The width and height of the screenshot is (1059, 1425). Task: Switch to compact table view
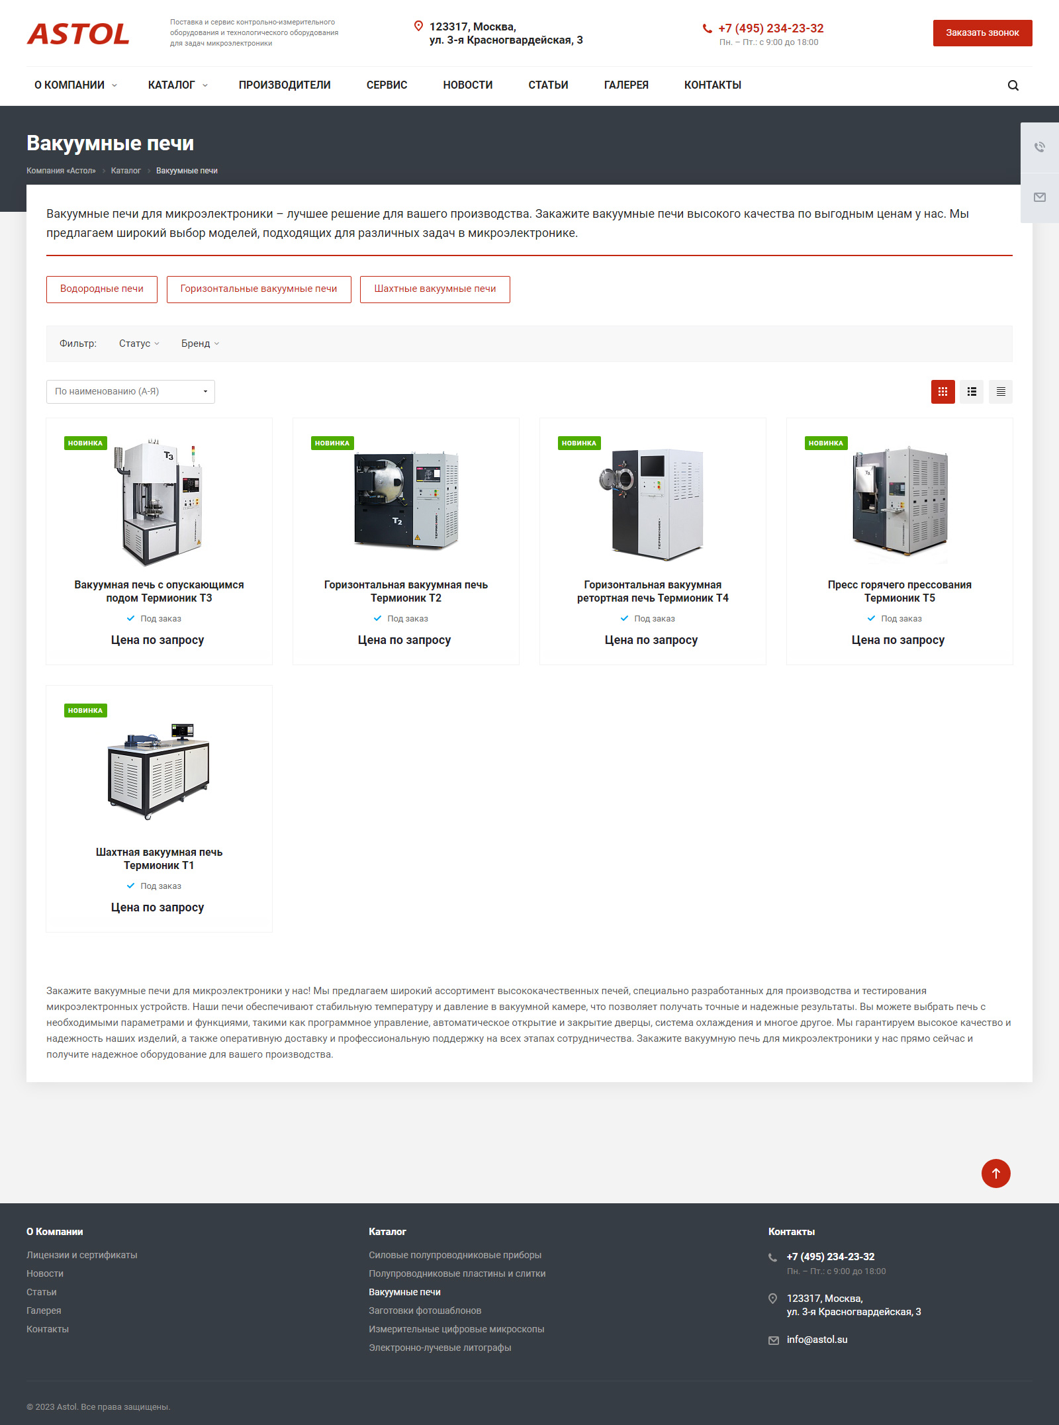point(1001,392)
